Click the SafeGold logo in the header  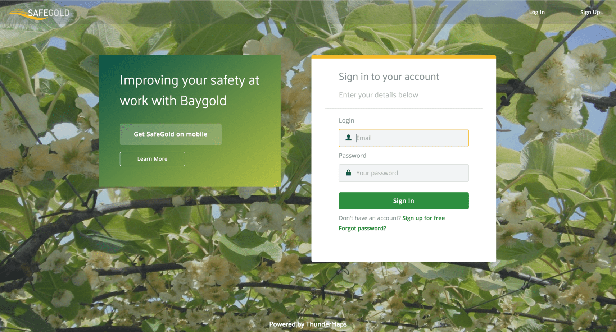coord(39,13)
